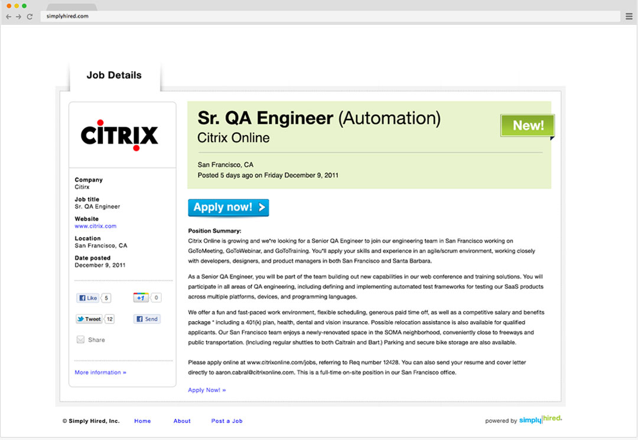Click 'San Francisco, CA' in the green header
The image size is (638, 440).
pos(226,164)
